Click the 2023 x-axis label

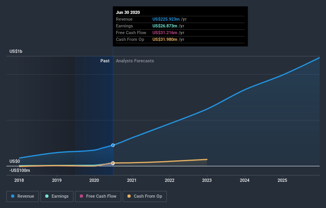point(207,180)
